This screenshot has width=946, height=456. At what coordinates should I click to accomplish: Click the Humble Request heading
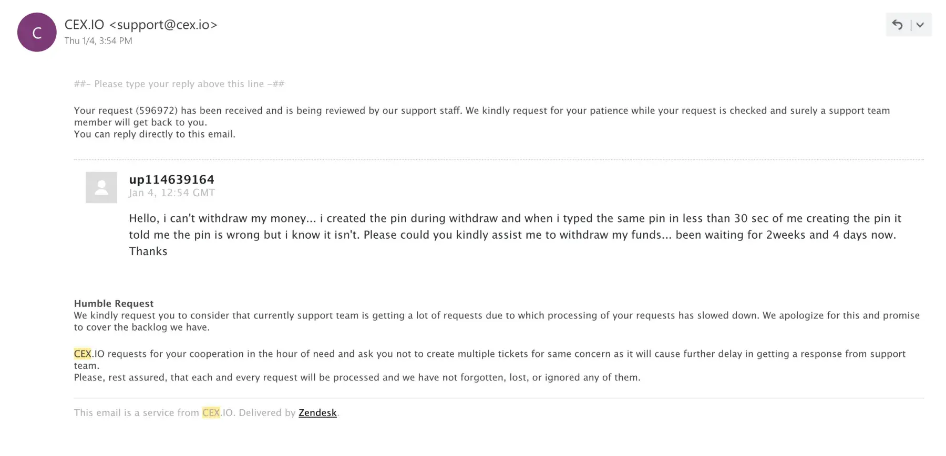(114, 303)
